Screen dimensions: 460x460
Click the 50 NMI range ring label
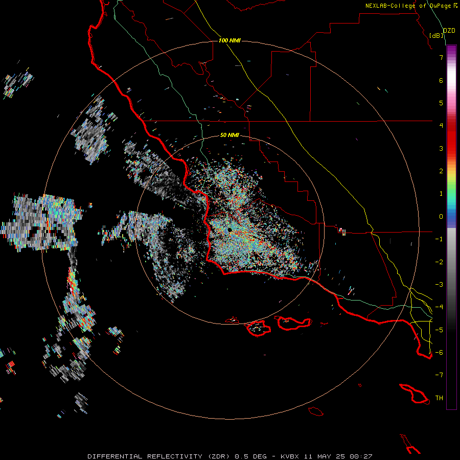pos(229,135)
